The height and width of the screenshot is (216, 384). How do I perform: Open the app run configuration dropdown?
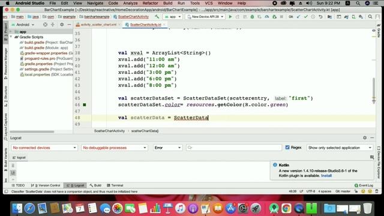pyautogui.click(x=173, y=17)
